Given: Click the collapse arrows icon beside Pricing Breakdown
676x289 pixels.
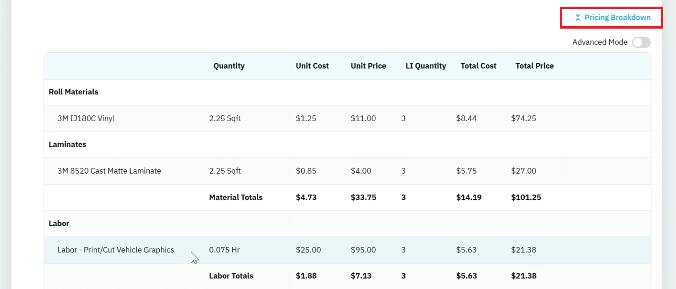Looking at the screenshot, I should [578, 18].
